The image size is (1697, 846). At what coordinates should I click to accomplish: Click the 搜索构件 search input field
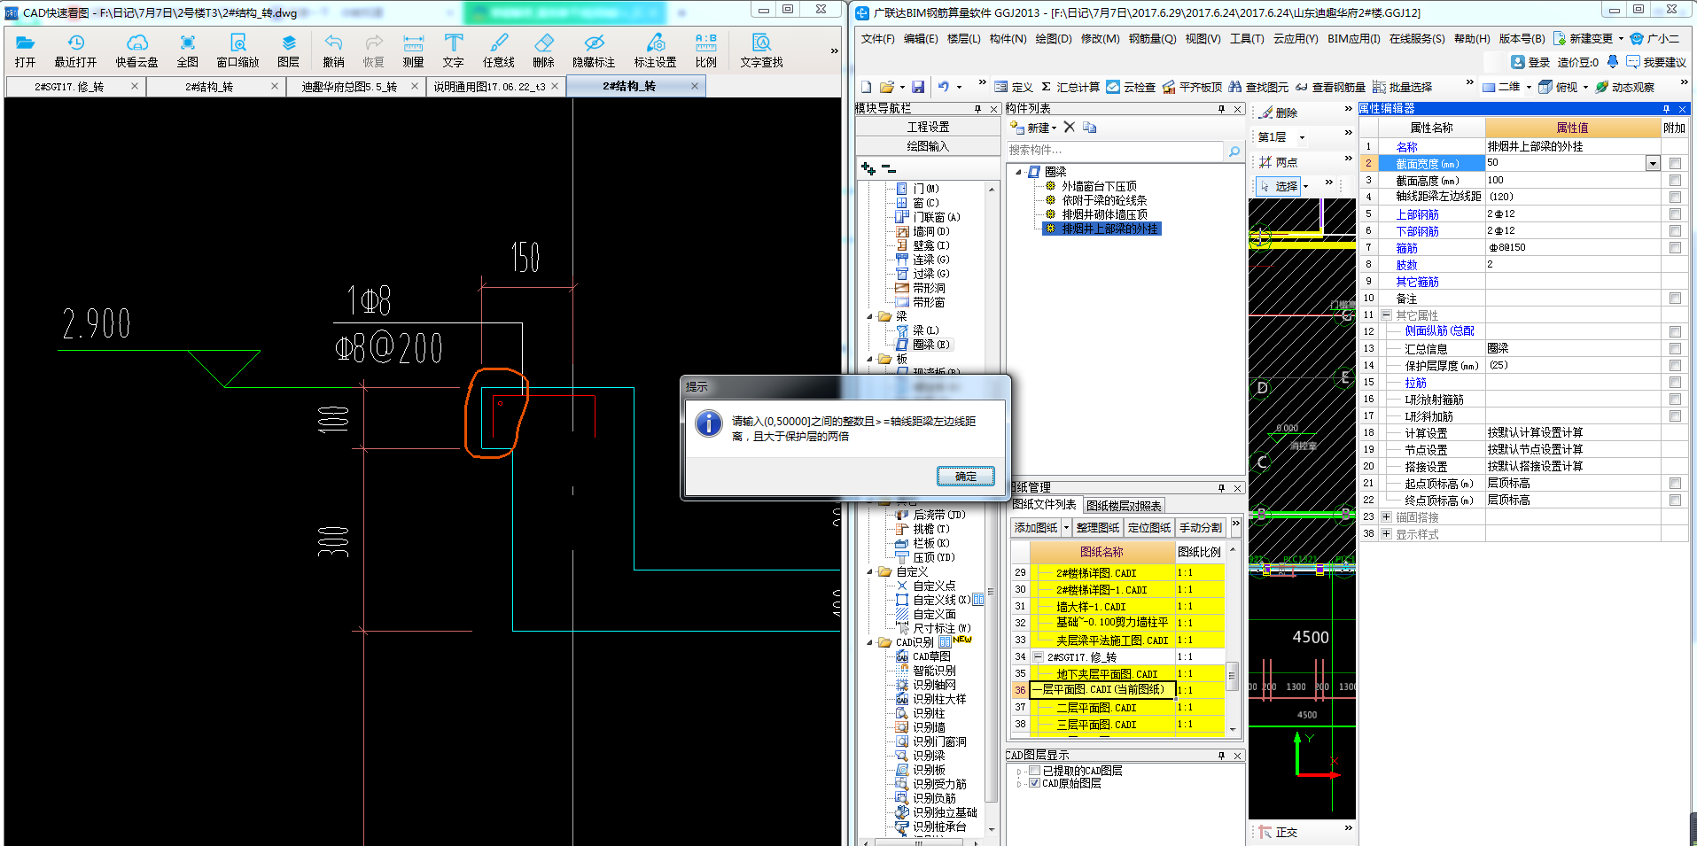coord(1115,151)
